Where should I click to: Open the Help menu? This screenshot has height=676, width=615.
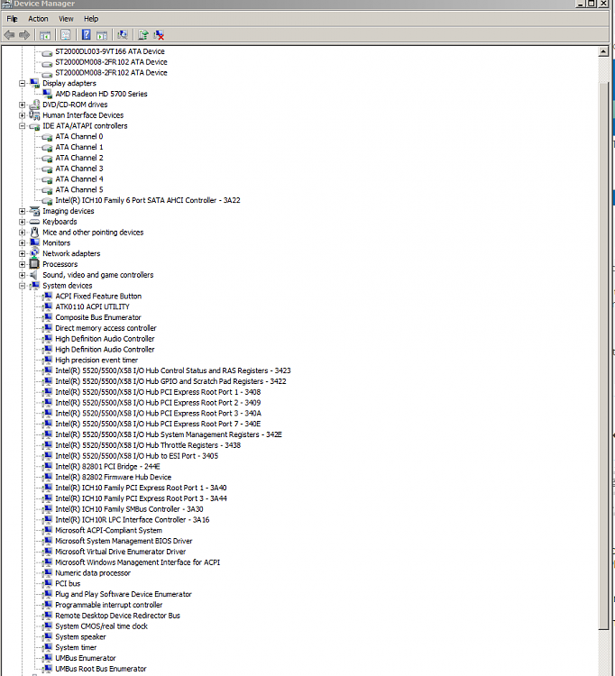(x=91, y=19)
